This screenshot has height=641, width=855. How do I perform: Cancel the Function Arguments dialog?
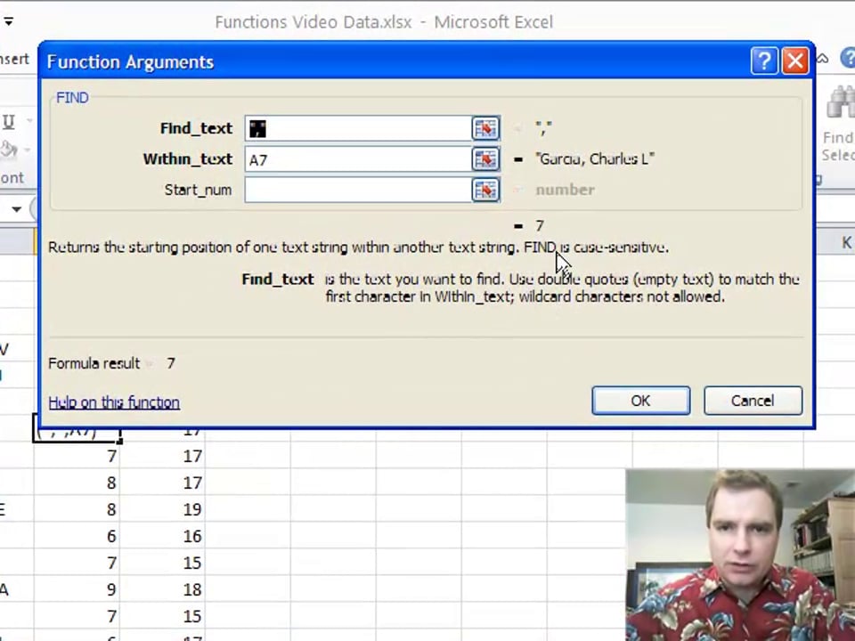tap(753, 401)
